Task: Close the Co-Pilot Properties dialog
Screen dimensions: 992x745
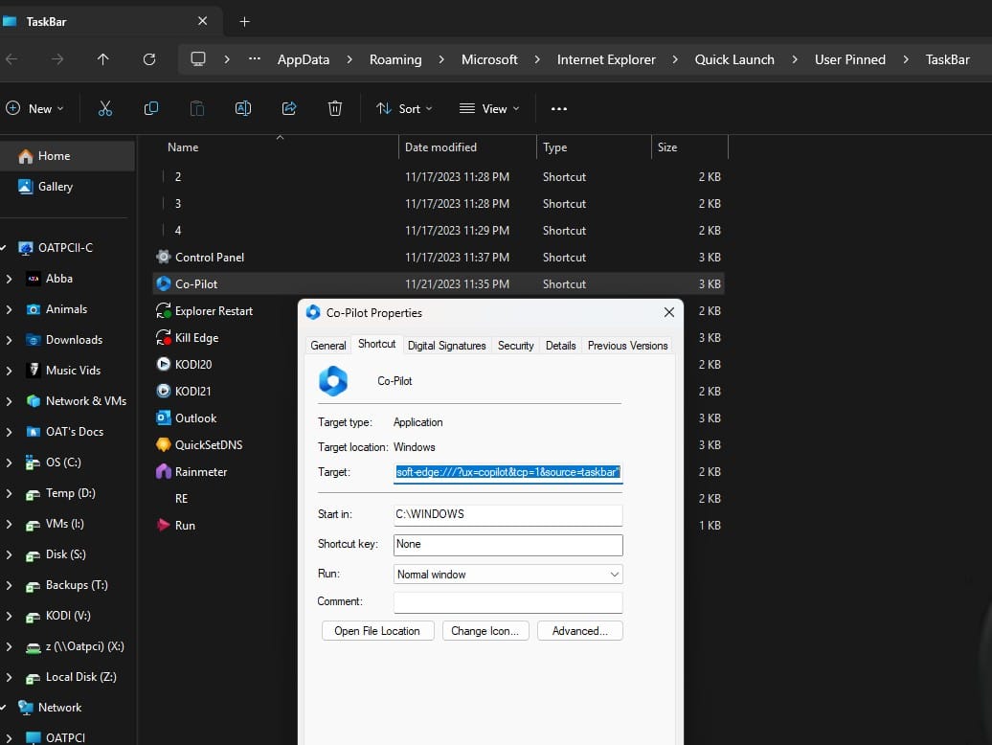Action: coord(668,312)
